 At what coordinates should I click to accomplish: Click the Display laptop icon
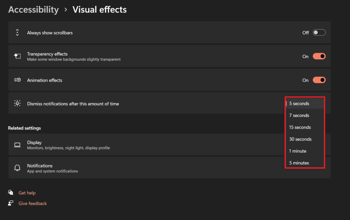[x=17, y=145]
